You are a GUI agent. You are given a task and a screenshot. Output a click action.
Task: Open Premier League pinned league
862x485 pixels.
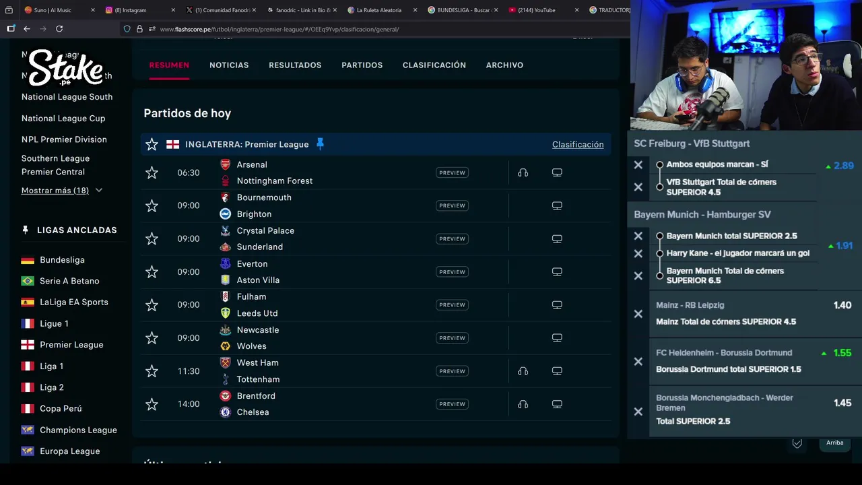(71, 345)
